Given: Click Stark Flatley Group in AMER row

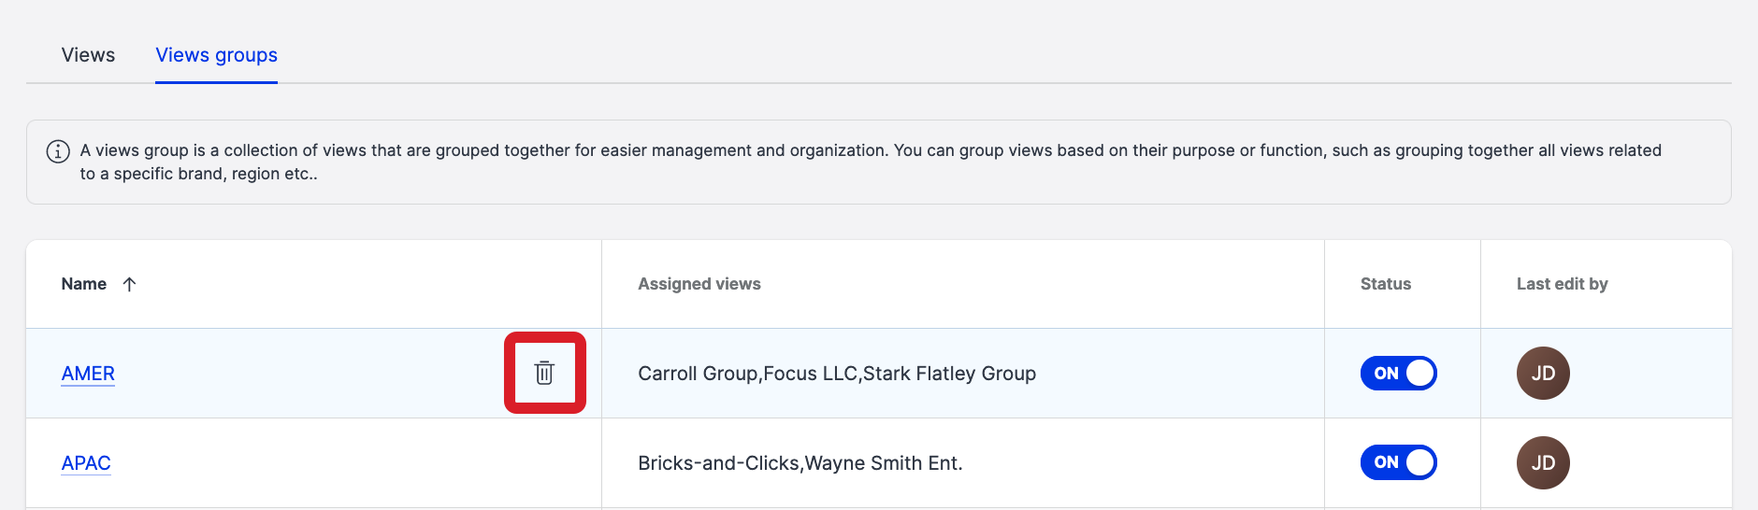Looking at the screenshot, I should pos(949,374).
